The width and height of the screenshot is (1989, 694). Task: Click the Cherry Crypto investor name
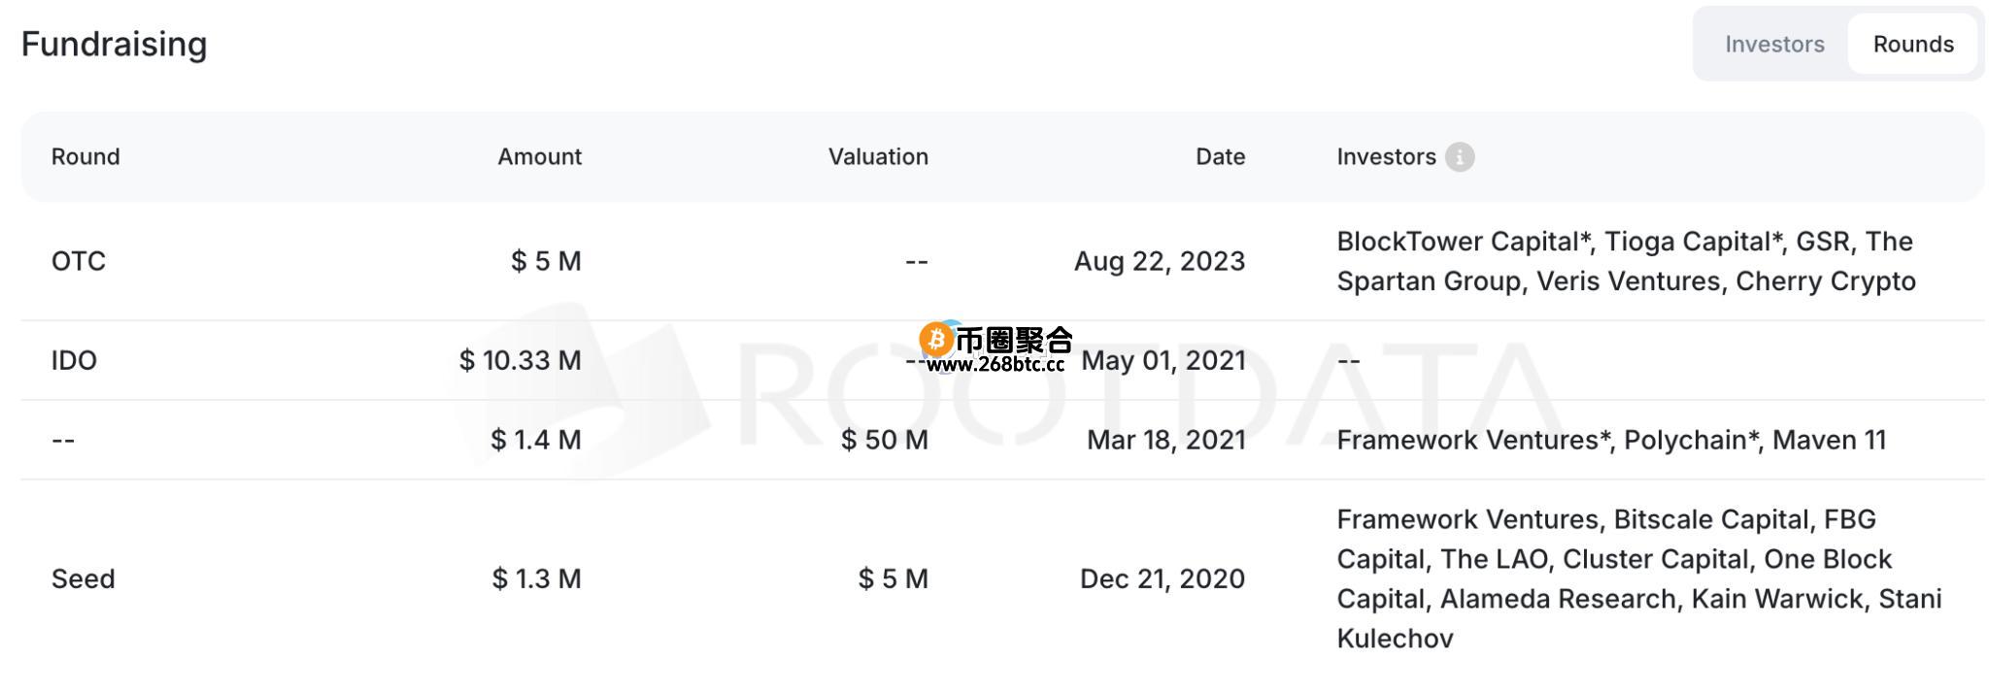coord(1825,281)
